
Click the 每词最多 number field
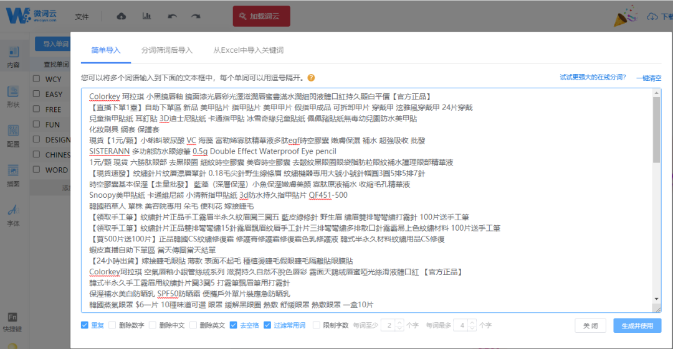462,325
